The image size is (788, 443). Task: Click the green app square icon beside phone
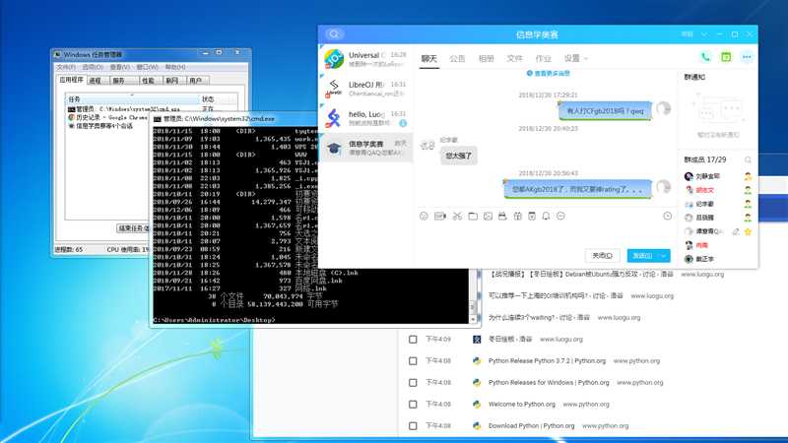[x=726, y=57]
